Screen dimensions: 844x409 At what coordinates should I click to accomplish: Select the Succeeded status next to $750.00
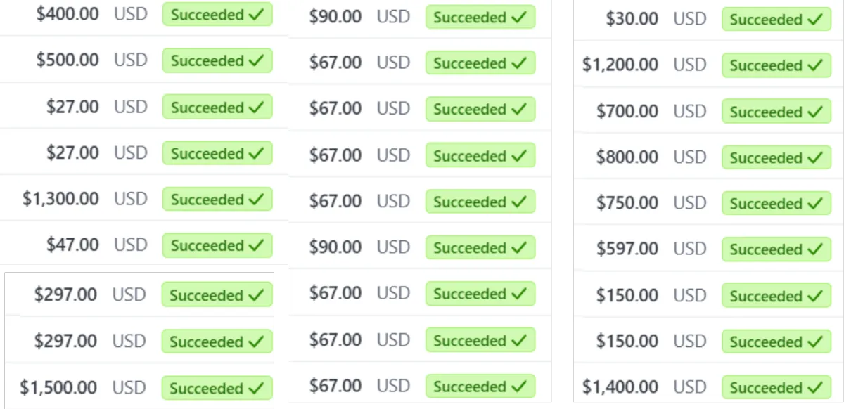pos(776,204)
